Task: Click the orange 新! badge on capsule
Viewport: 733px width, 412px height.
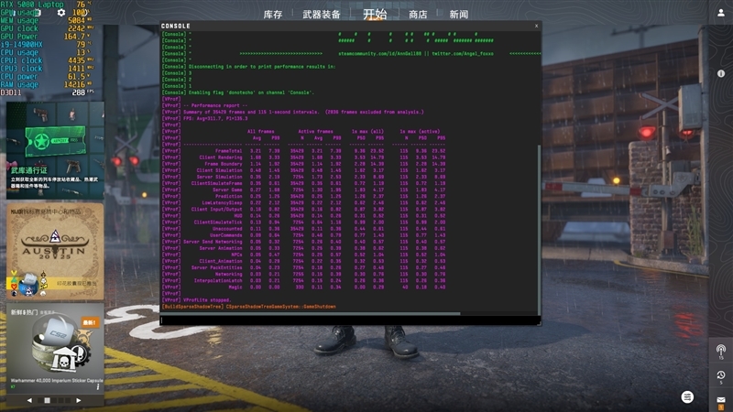Action: click(89, 322)
